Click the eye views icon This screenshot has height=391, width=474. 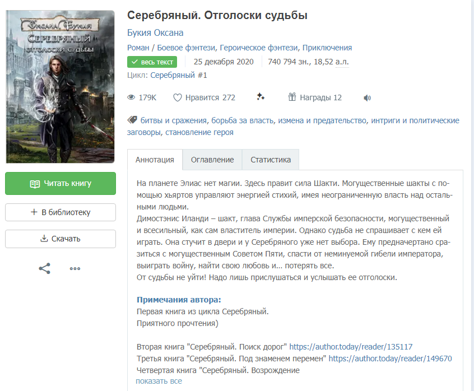pyautogui.click(x=132, y=97)
